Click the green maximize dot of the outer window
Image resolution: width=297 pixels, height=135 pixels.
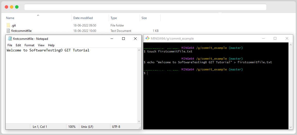coord(17,7)
